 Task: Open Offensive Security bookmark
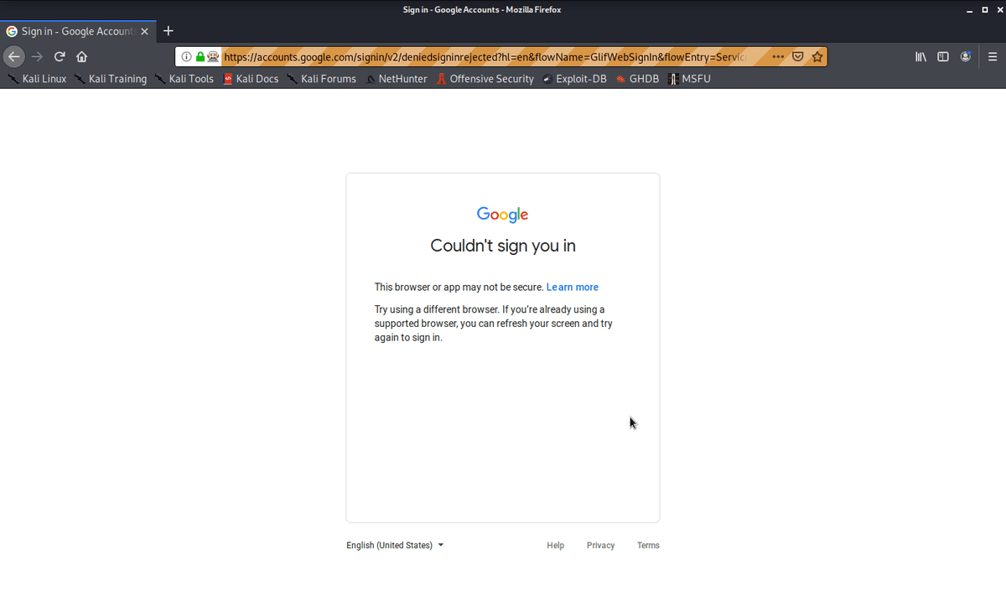coord(485,79)
